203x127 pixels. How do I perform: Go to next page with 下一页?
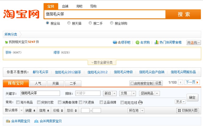coord(192,82)
